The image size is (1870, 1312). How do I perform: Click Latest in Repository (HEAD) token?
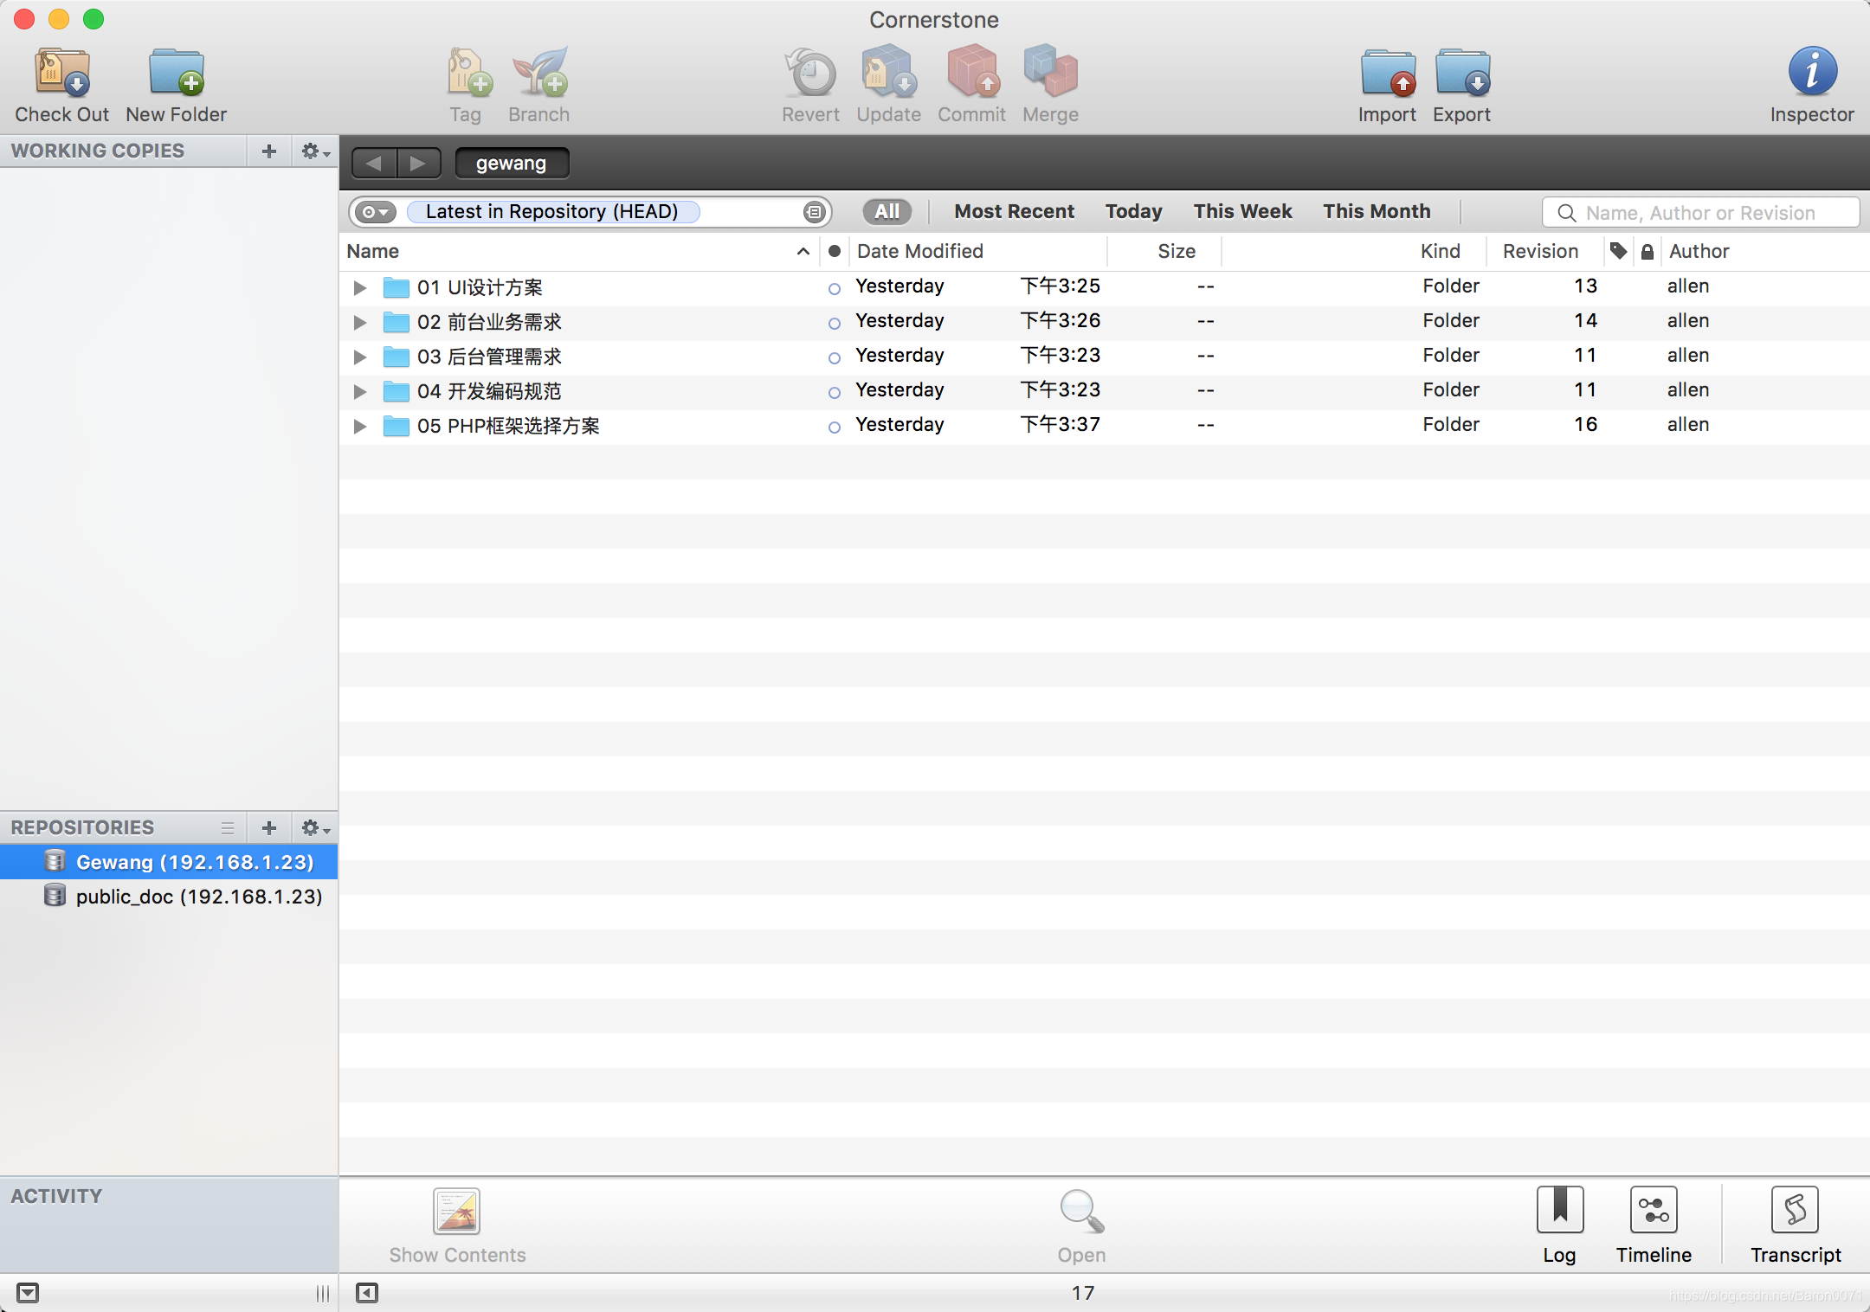pyautogui.click(x=552, y=212)
